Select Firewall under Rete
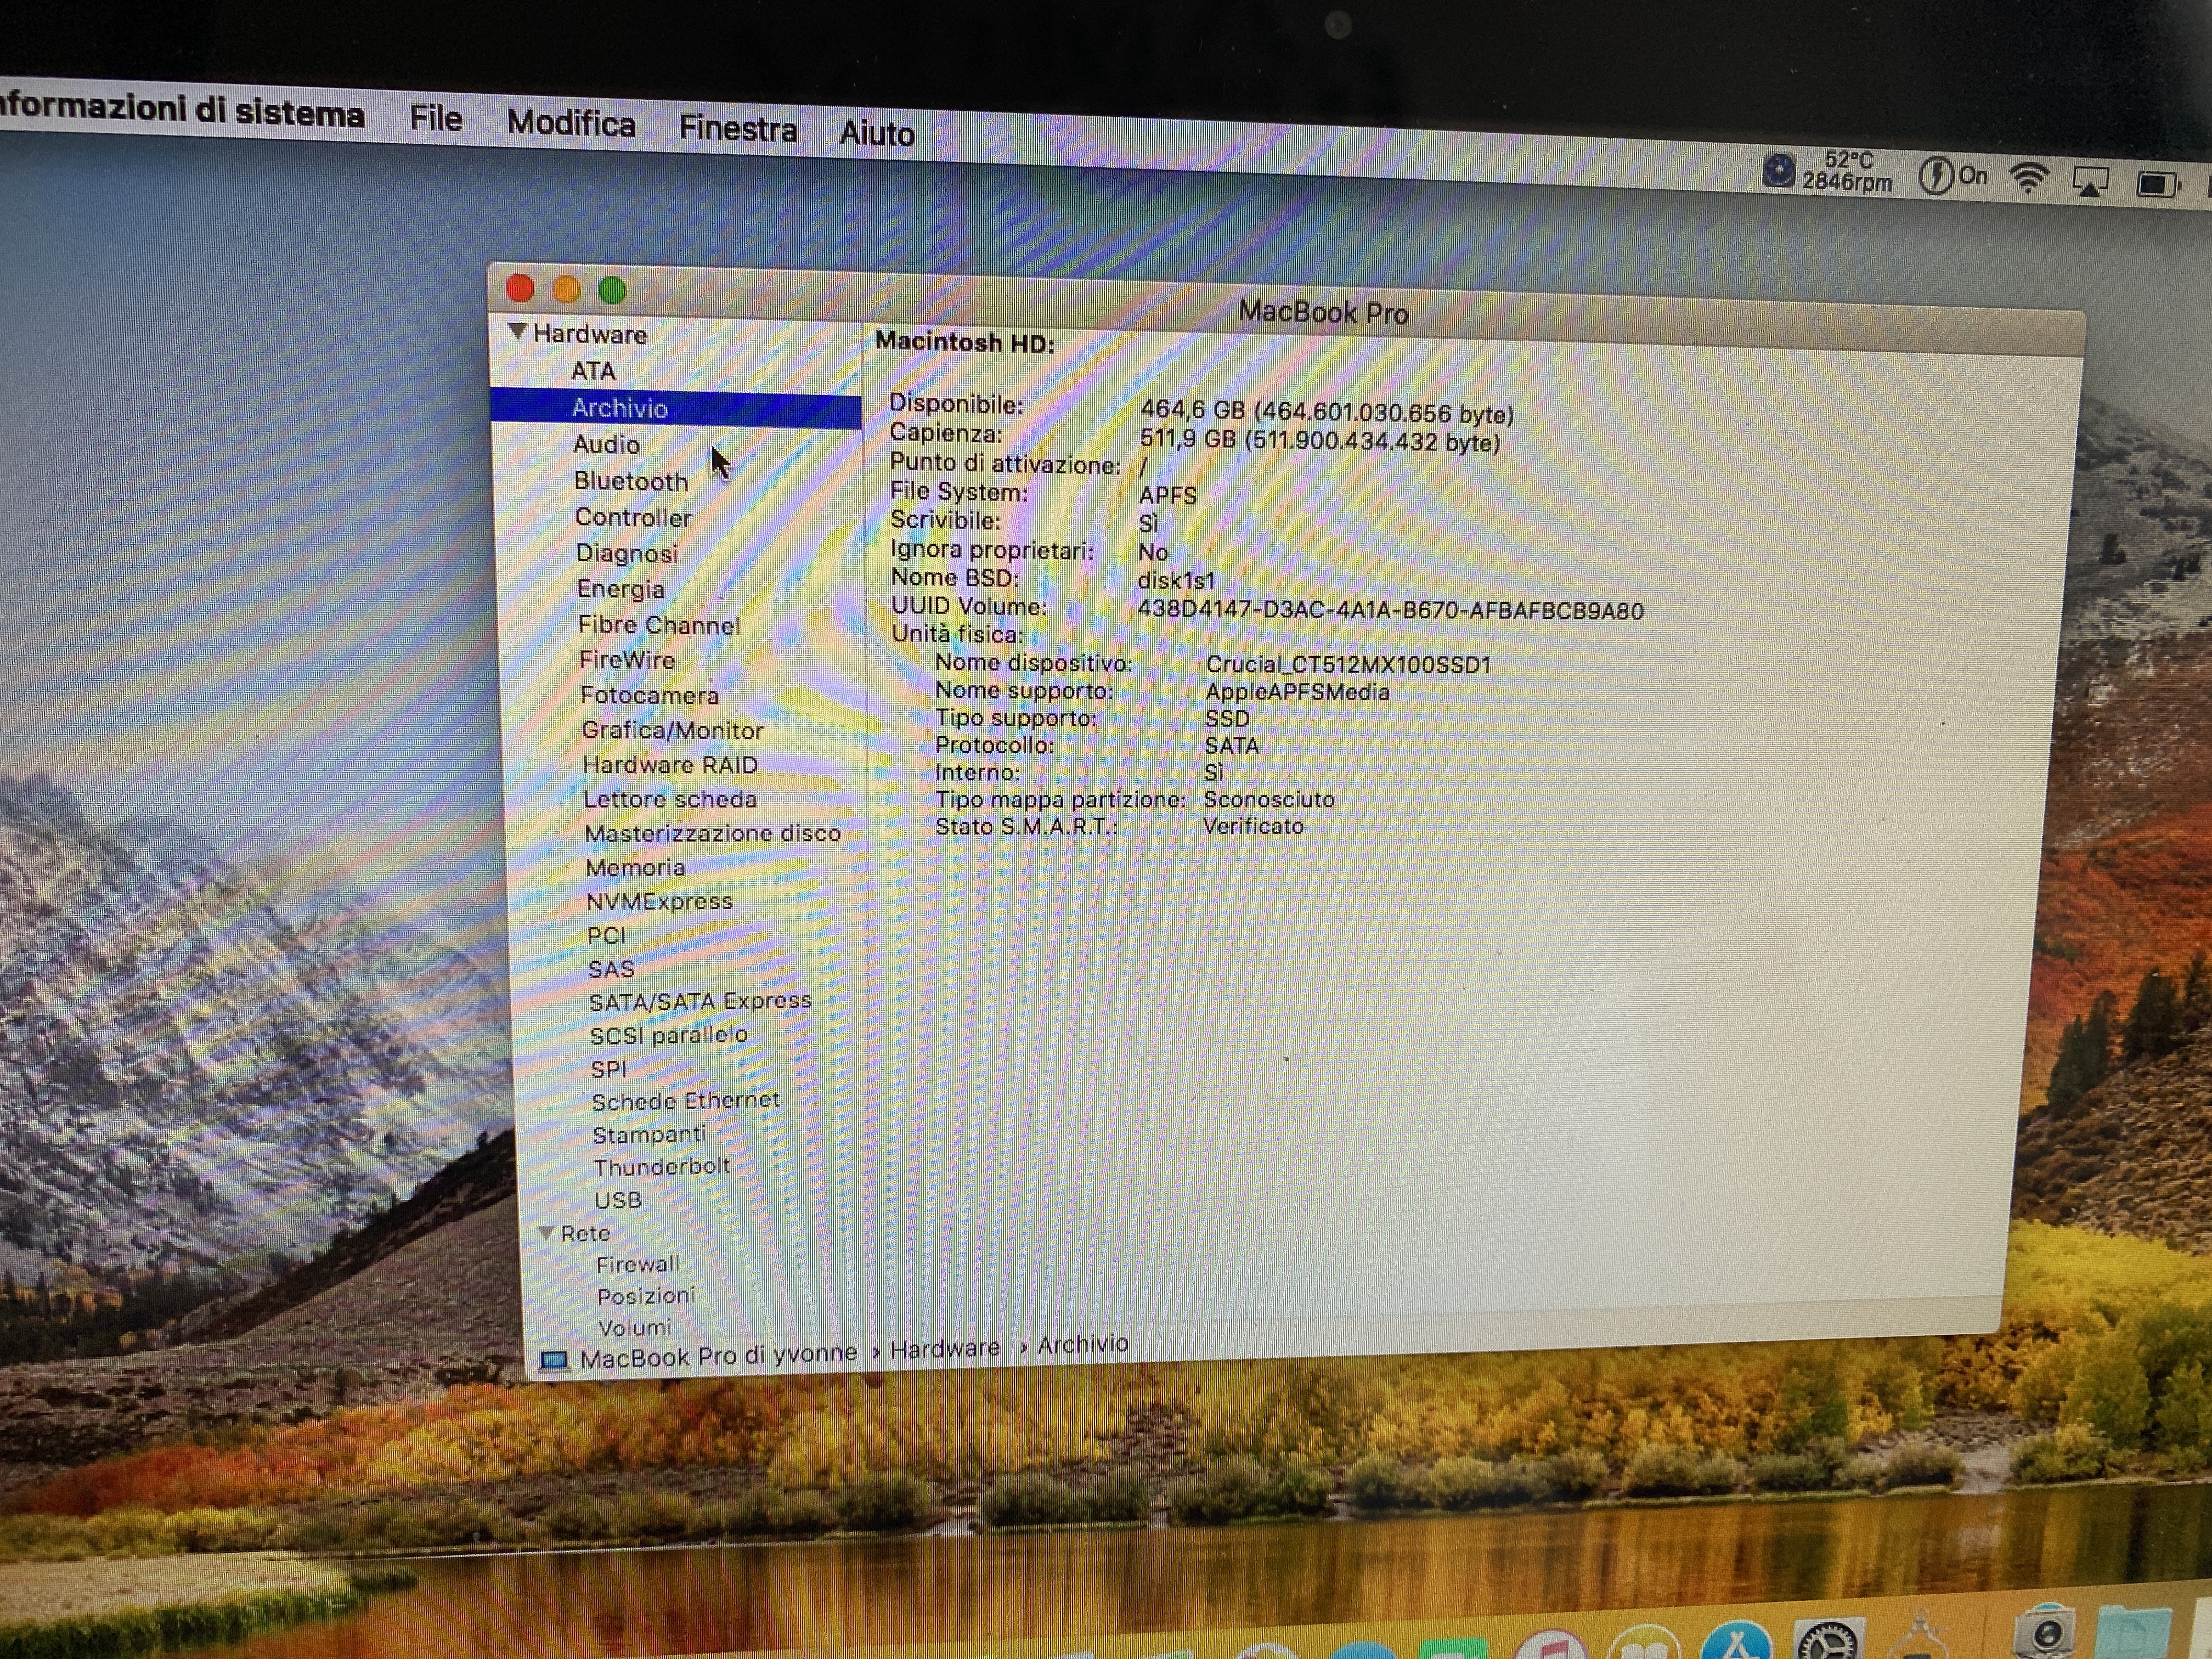 tap(637, 1264)
